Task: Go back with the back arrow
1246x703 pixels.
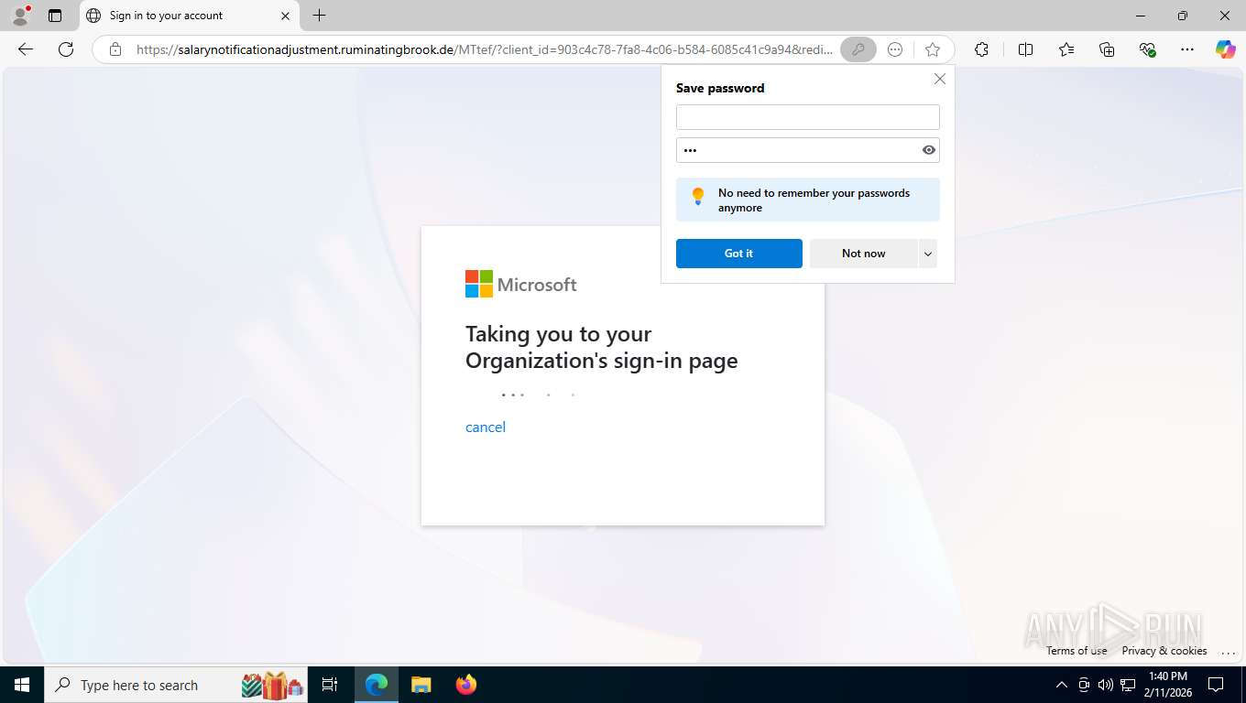Action: (x=26, y=49)
